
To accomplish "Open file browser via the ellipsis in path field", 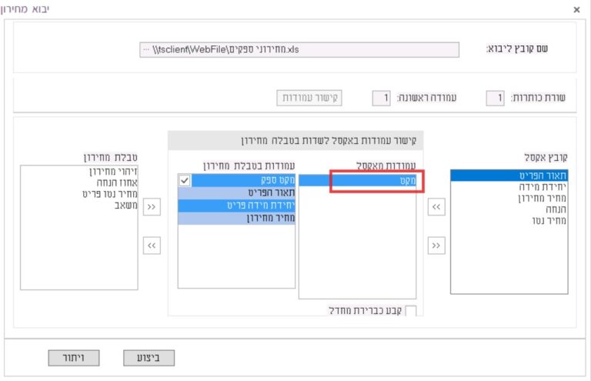I will coord(146,49).
